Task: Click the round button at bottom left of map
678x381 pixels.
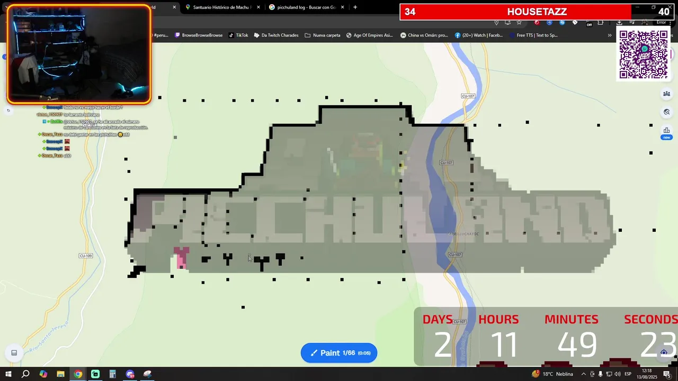Action: tap(14, 353)
